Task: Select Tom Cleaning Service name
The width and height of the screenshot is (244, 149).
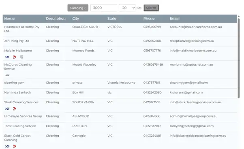Action: click(20, 126)
